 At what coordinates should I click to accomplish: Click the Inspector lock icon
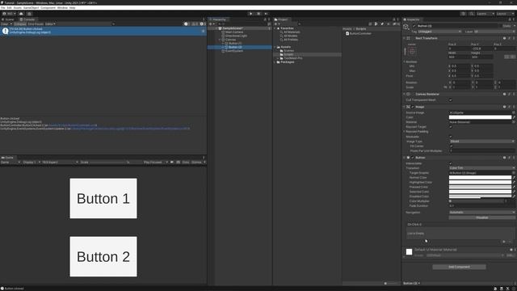click(510, 19)
